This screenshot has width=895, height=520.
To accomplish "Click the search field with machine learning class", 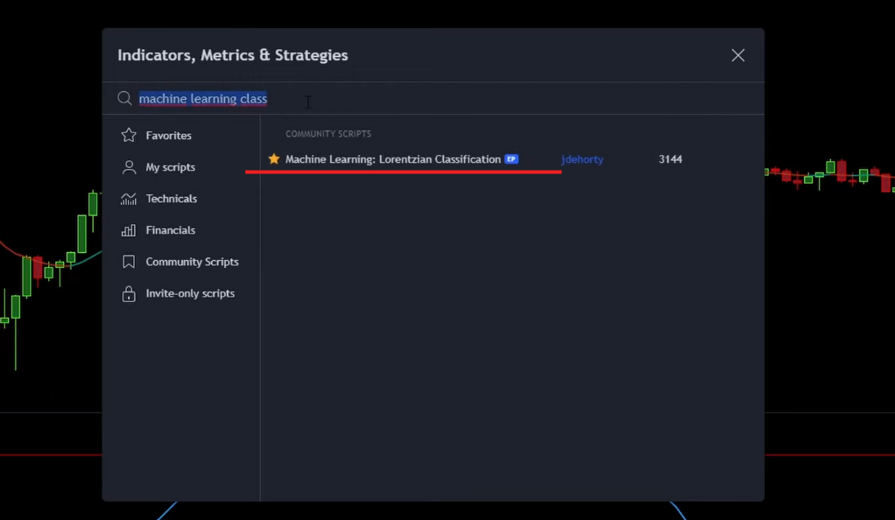I will [433, 99].
